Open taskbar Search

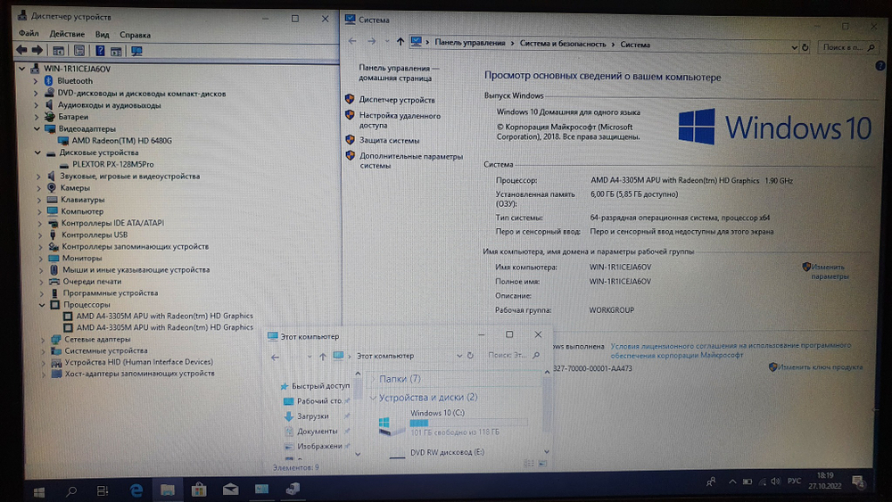[71, 491]
